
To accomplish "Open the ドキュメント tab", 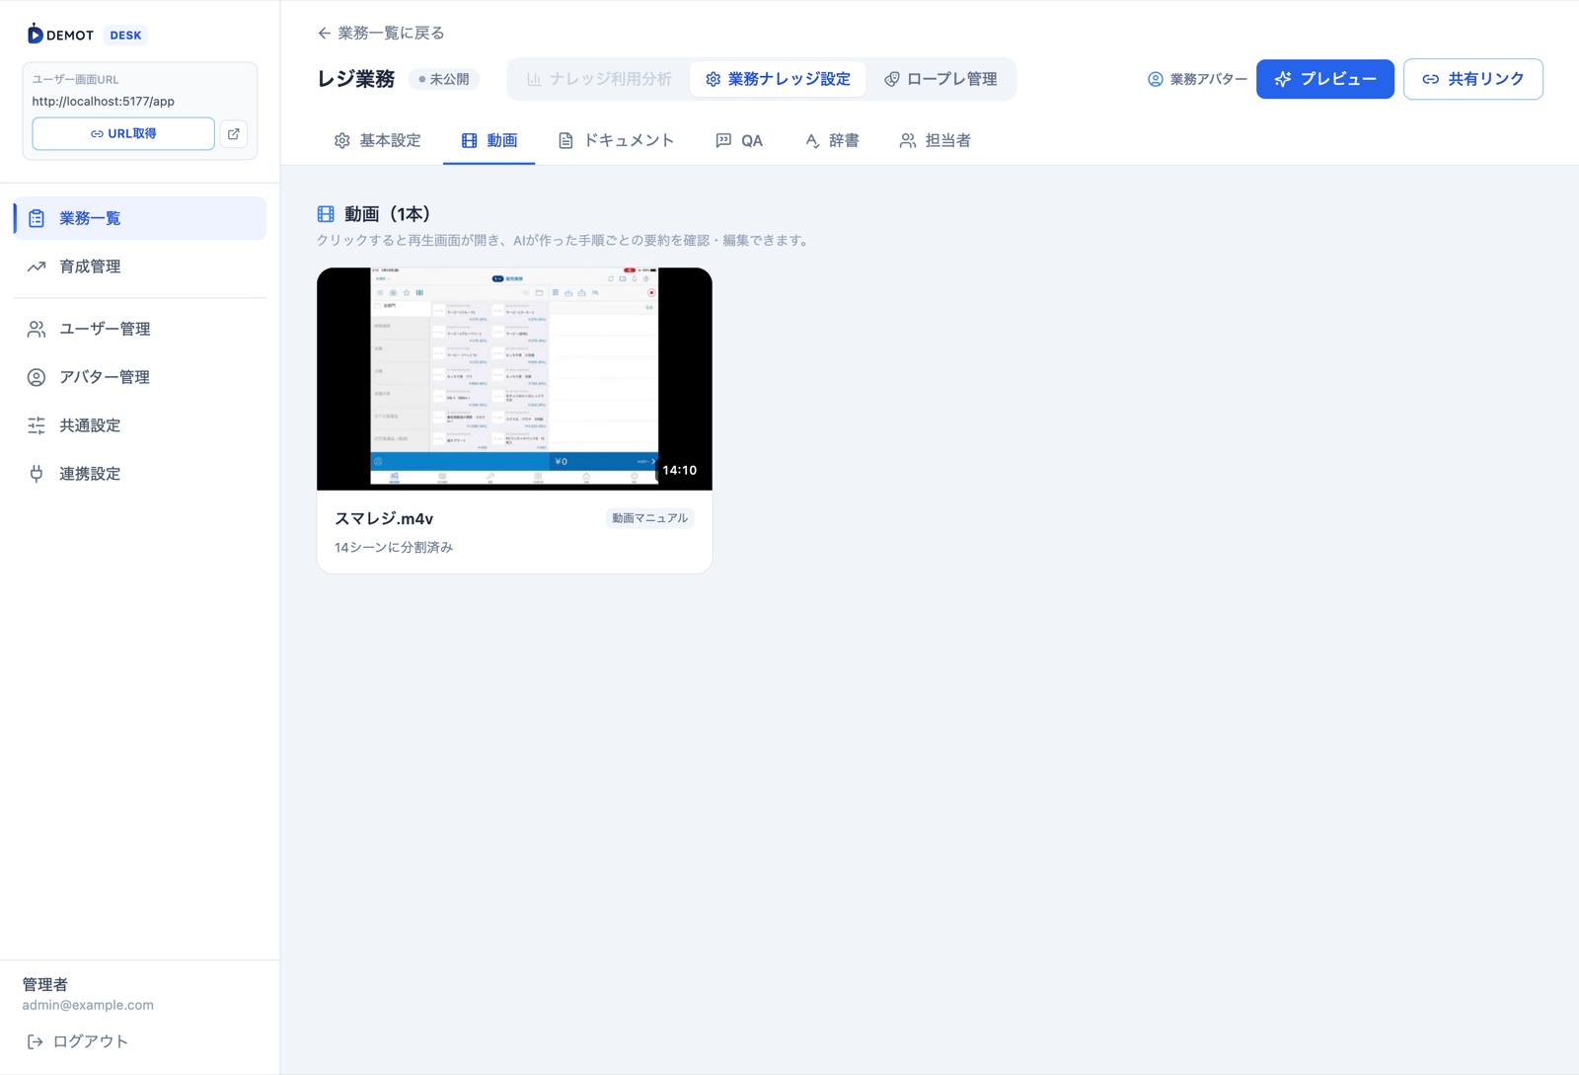I will (x=616, y=141).
